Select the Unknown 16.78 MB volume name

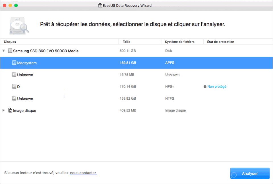click(x=25, y=75)
